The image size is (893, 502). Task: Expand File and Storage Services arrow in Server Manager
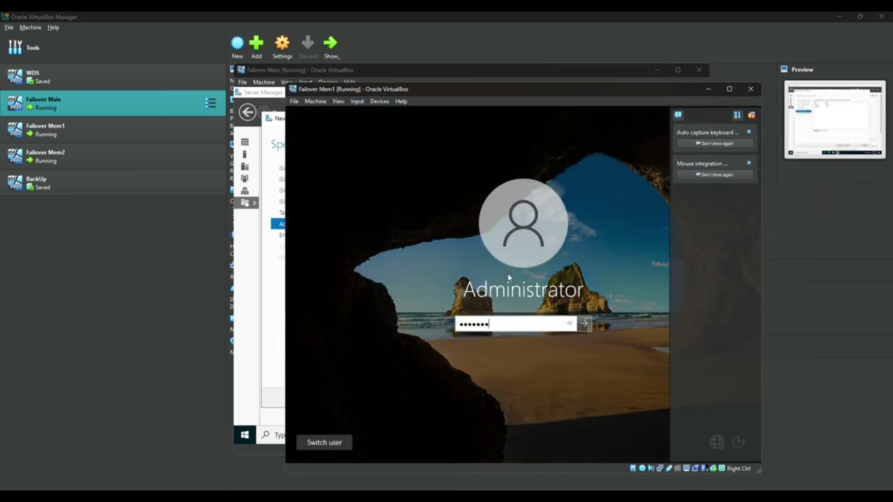255,203
